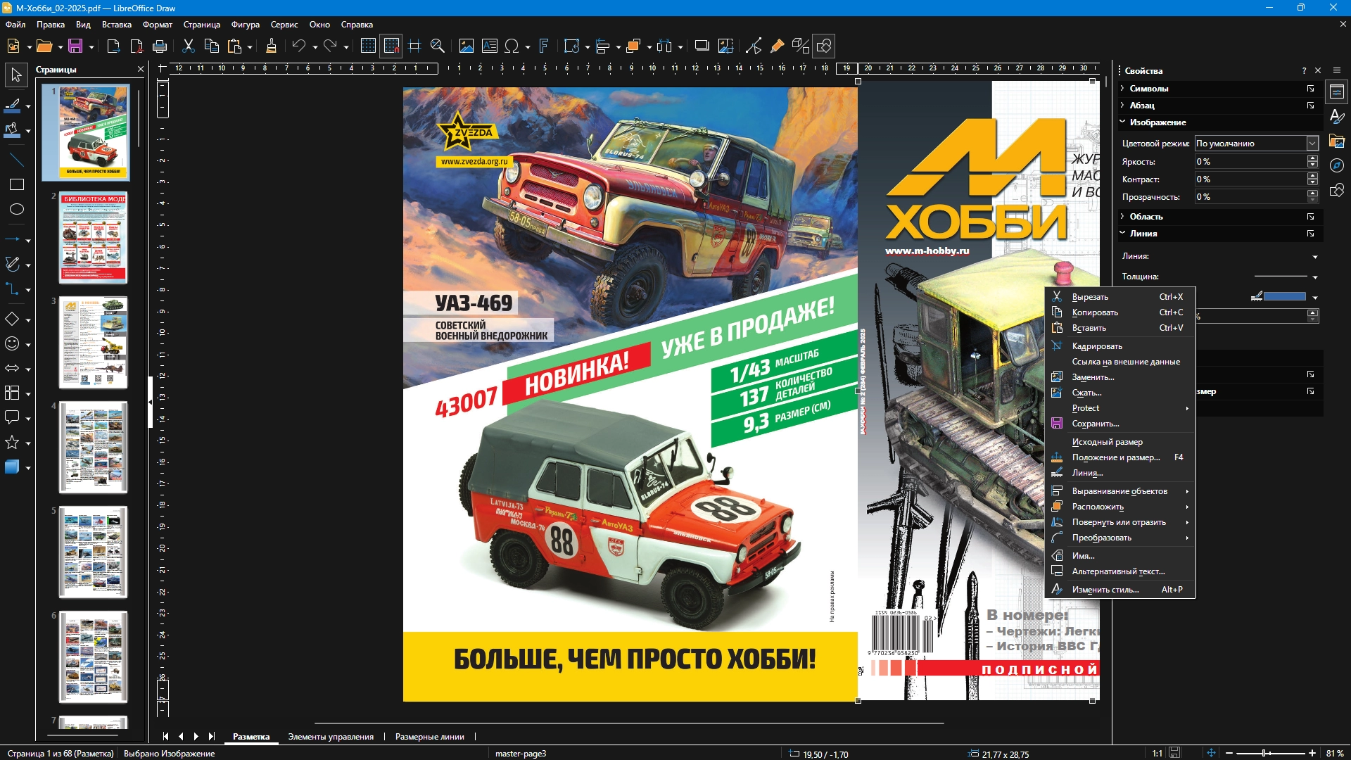Select page 3 thumbnail
Viewport: 1351px width, 760px height.
pos(93,343)
